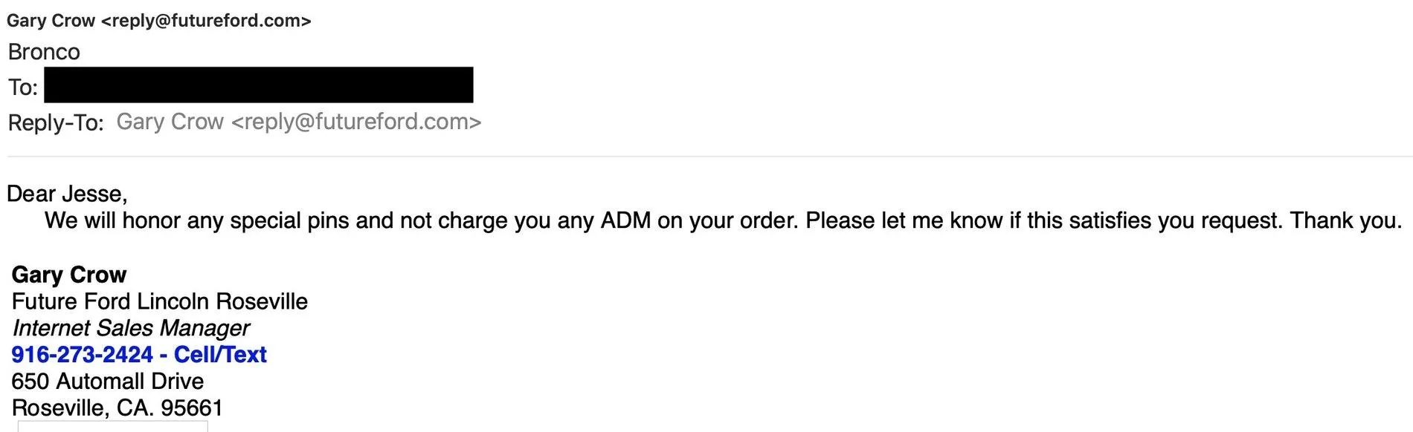Click the Dear Jesse greeting
Viewport: 1413px width, 432px height.
tap(67, 194)
